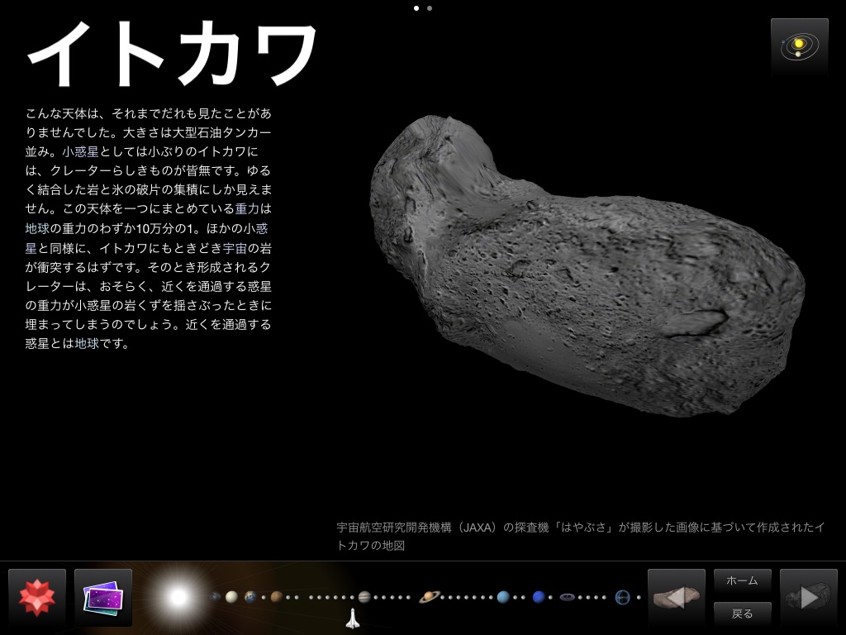Follow the 地球 link in the final sentence
Image resolution: width=846 pixels, height=635 pixels.
[x=87, y=343]
